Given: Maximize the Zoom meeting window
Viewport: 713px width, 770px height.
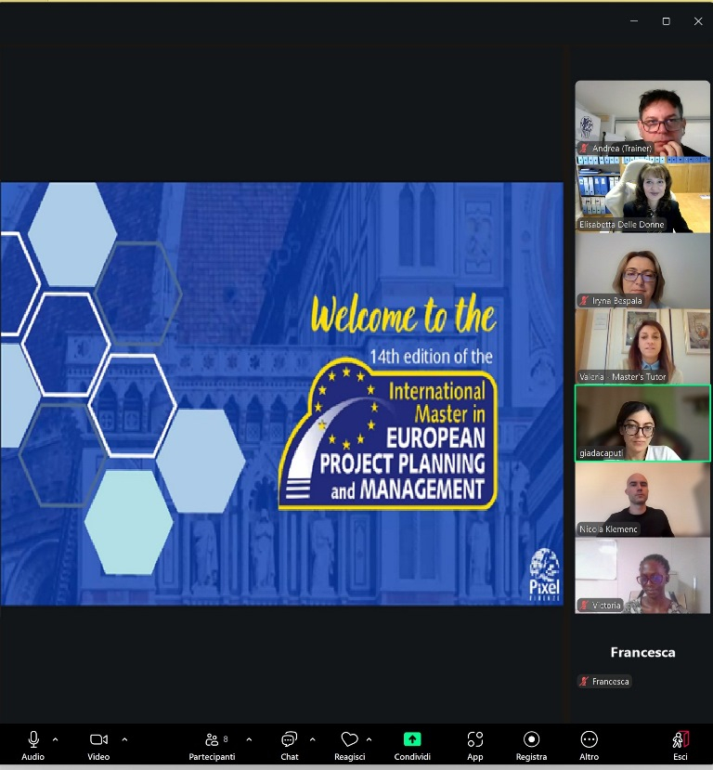Looking at the screenshot, I should point(666,21).
